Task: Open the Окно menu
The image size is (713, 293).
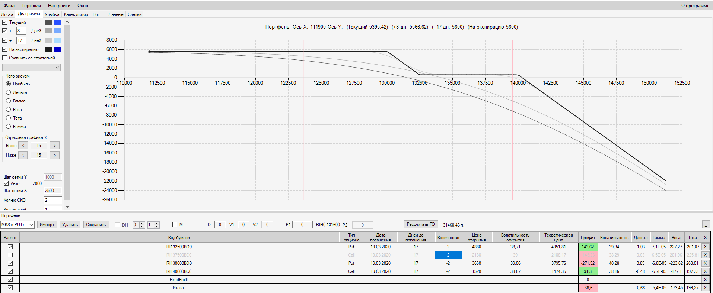Action: (83, 6)
